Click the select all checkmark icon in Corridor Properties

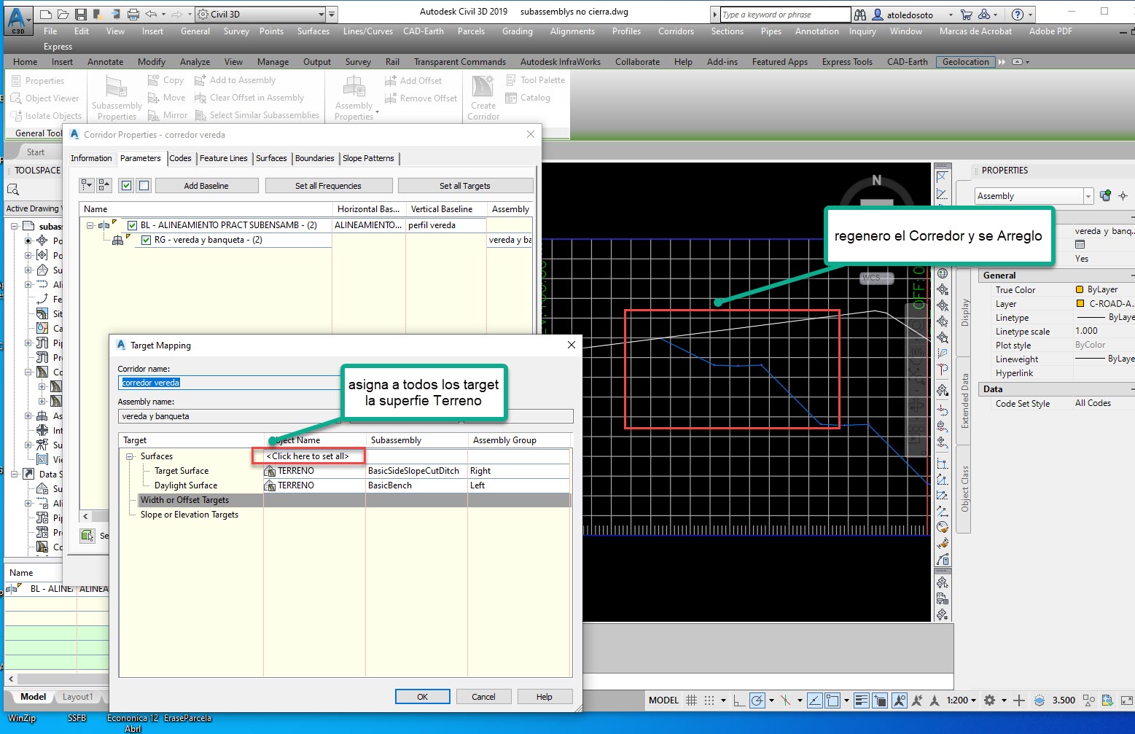click(127, 186)
